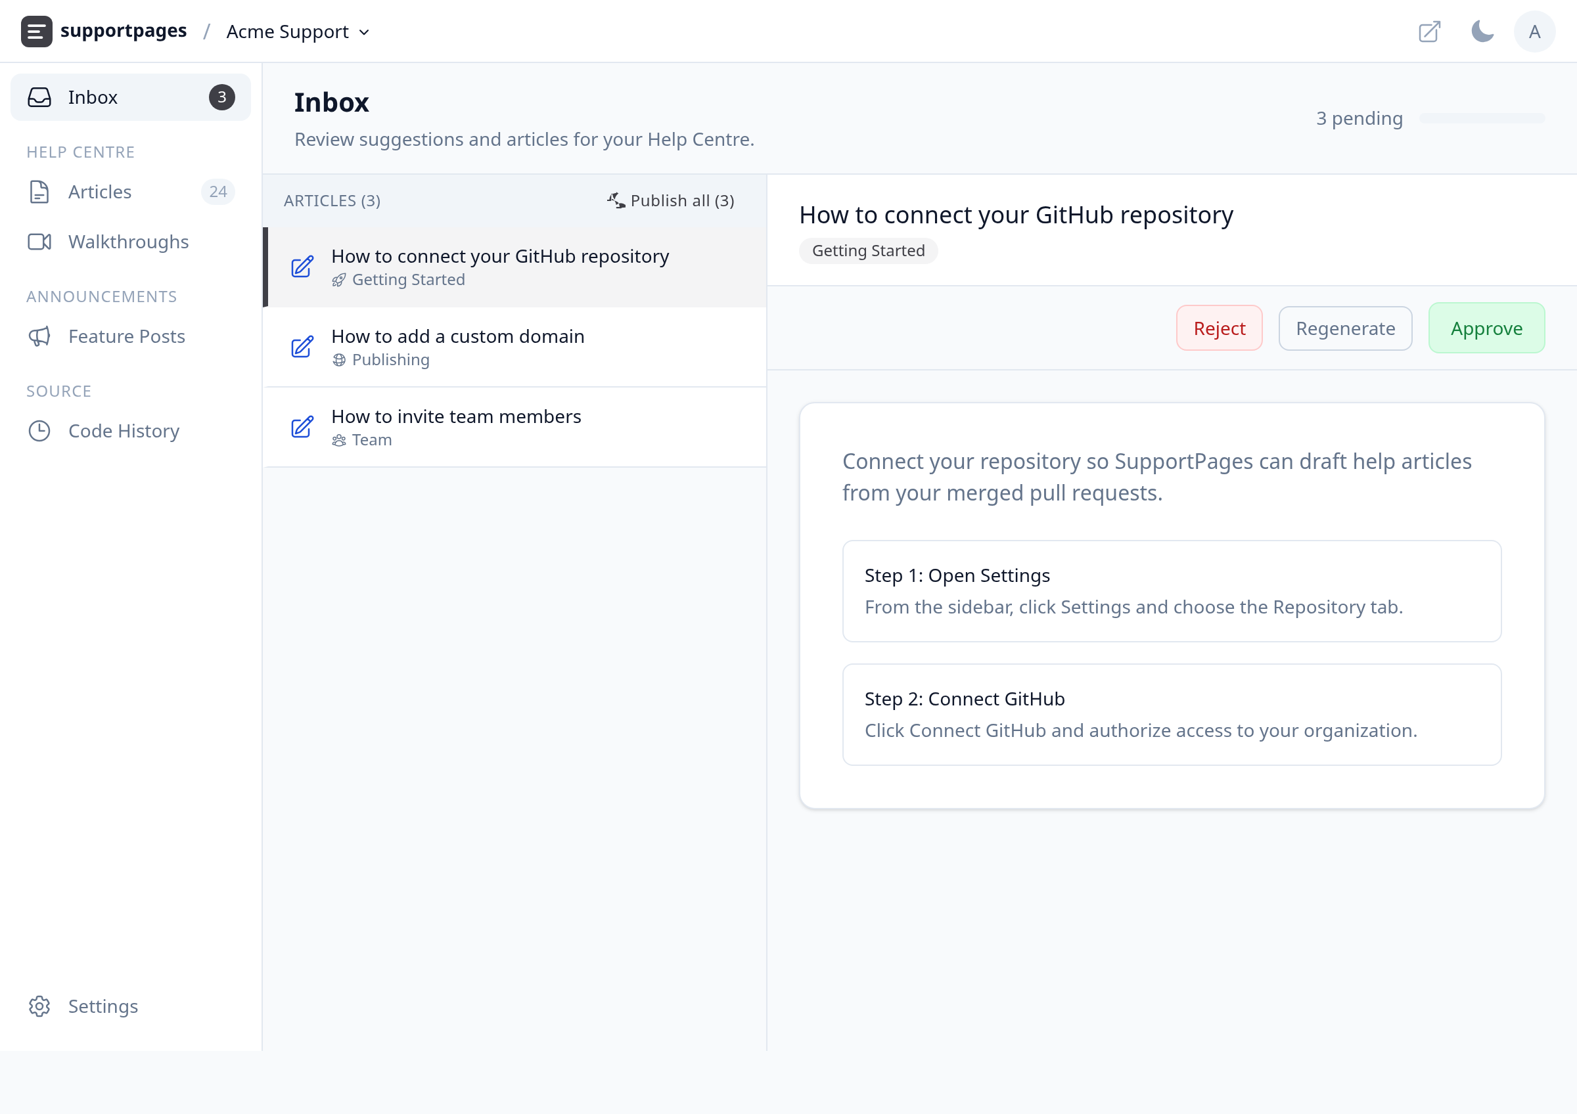The width and height of the screenshot is (1577, 1114).
Task: Open Inbox in the sidebar
Action: coord(131,97)
